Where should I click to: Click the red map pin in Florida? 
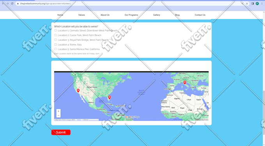coord(110,98)
